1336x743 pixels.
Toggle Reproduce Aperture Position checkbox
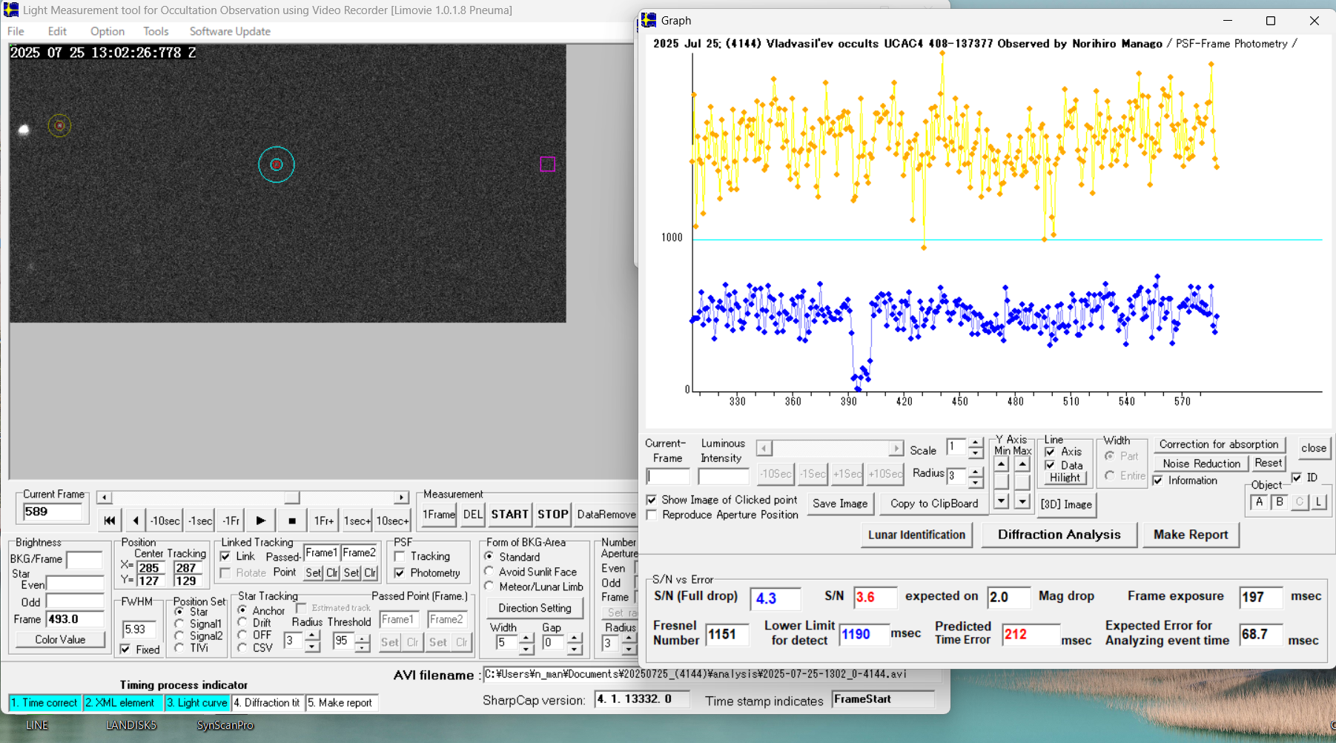(x=652, y=515)
